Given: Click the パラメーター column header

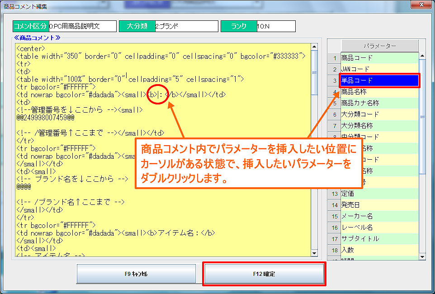Looking at the screenshot, I should (379, 46).
